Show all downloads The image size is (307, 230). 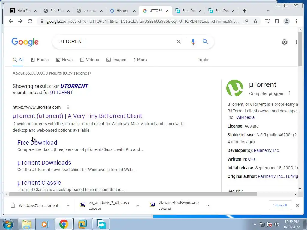(x=280, y=205)
